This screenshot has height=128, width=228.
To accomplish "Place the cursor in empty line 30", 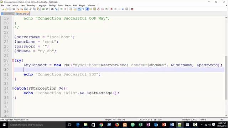I will click(119, 70).
